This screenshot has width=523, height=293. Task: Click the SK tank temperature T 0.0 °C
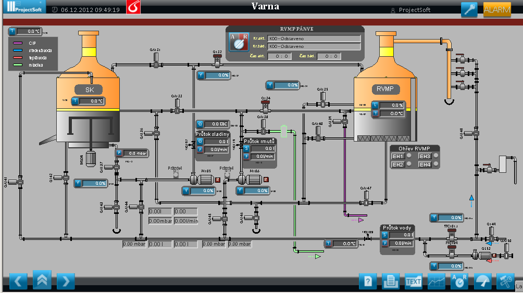(x=89, y=101)
